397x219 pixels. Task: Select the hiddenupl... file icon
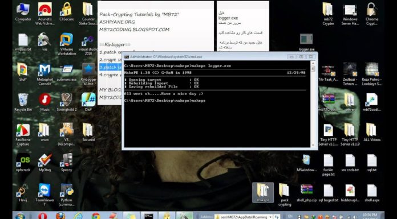click(x=350, y=193)
